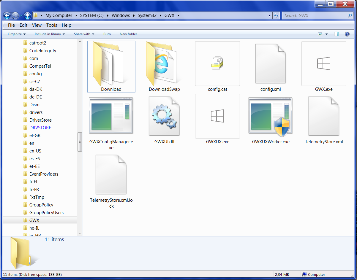Change the view with the views icon

(320, 34)
